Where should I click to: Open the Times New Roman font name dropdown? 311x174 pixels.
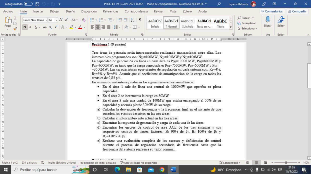(46, 20)
